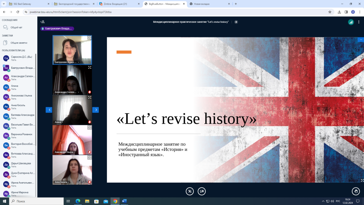Viewport: 364px width, 205px height.
Task: Raise hand using the hand button
Action: (355, 191)
